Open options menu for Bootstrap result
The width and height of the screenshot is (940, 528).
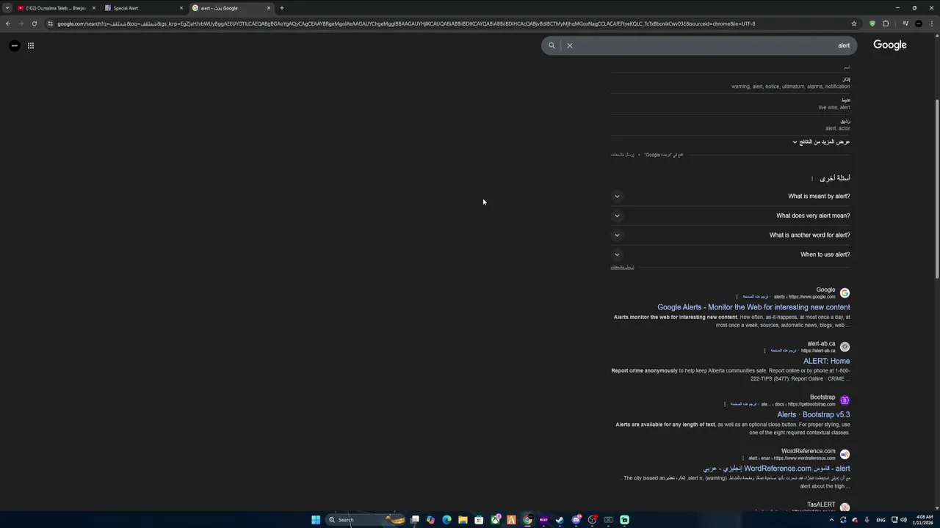(725, 404)
